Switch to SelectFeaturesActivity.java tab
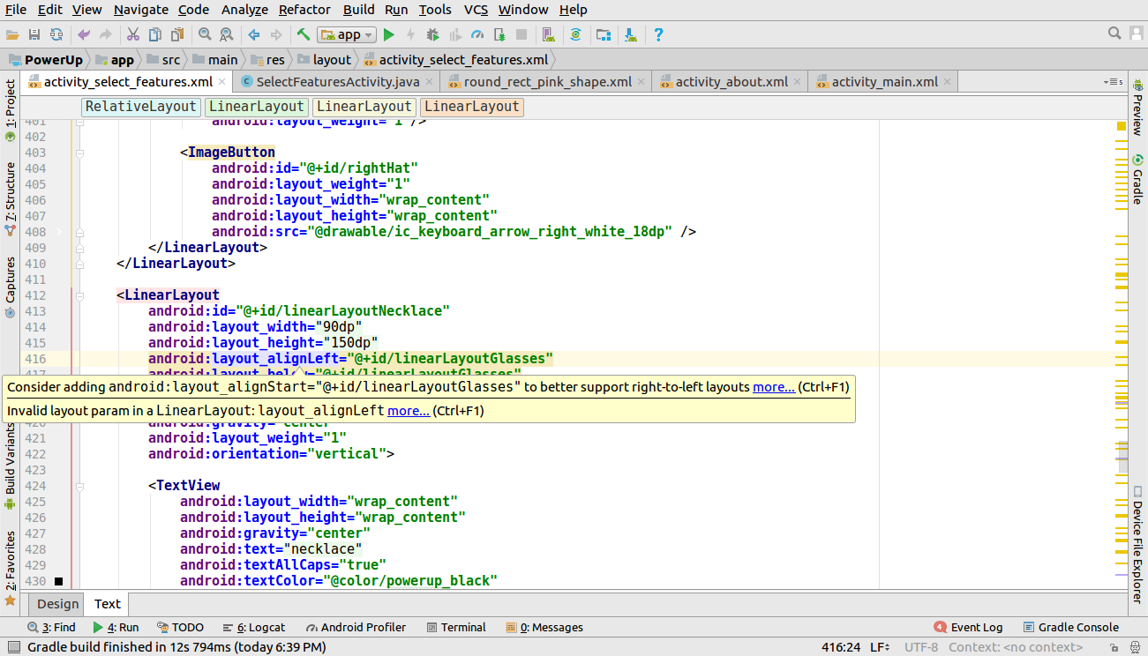1148x656 pixels. tap(338, 82)
